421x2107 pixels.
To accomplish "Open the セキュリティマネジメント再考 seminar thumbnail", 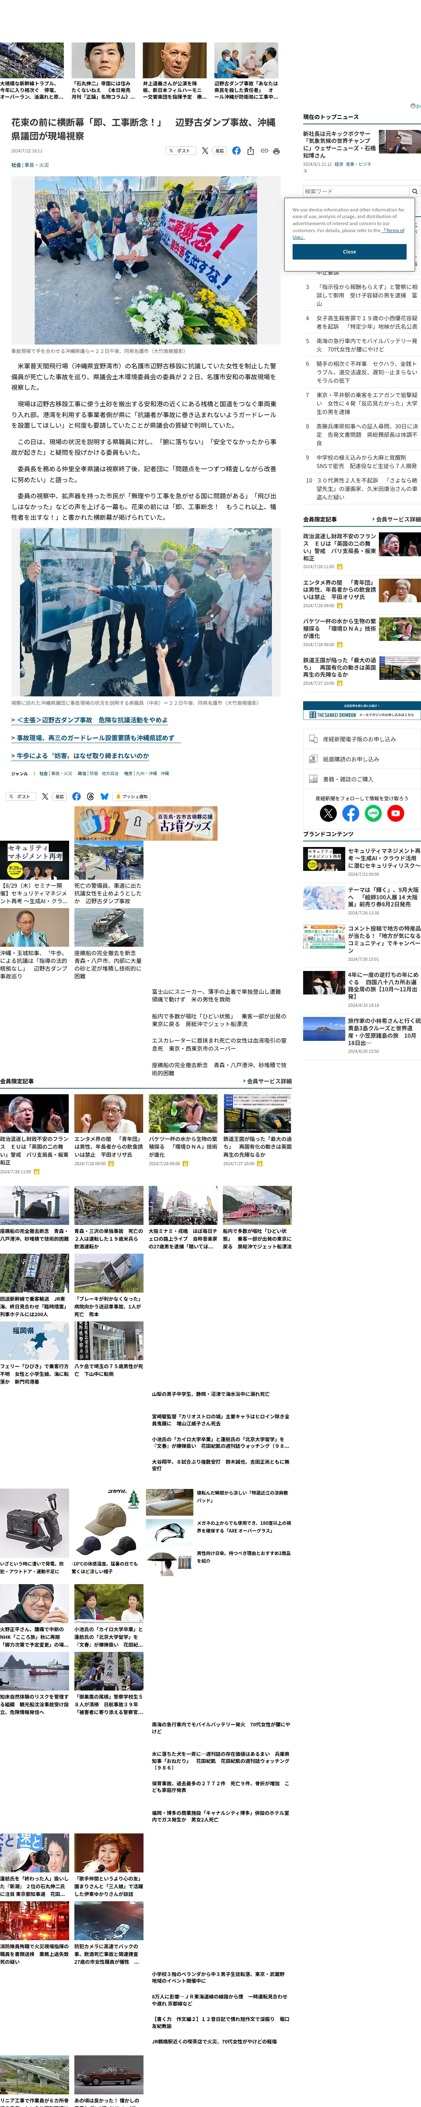I will click(x=34, y=860).
